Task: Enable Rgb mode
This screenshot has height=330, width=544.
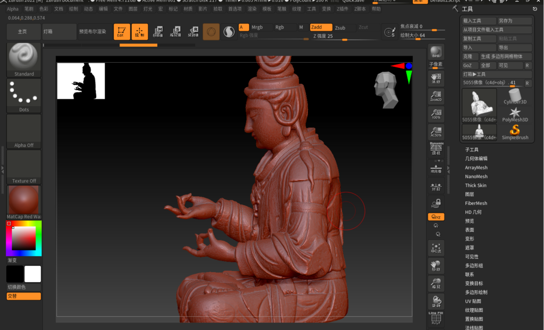Action: [x=279, y=28]
